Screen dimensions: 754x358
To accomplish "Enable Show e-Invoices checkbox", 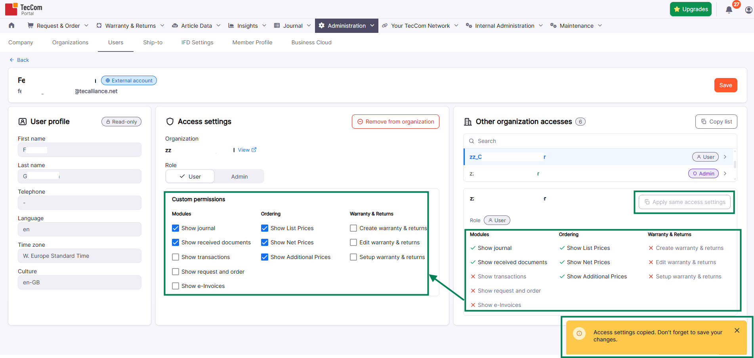I will point(176,286).
